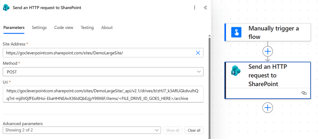Switch to the Parameters tab
The image size is (318, 139).
[14, 28]
